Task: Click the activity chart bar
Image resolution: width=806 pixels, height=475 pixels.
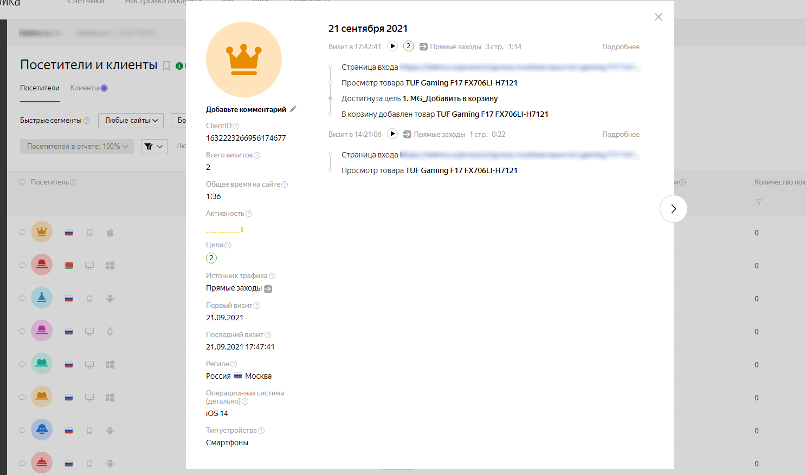Action: point(242,230)
